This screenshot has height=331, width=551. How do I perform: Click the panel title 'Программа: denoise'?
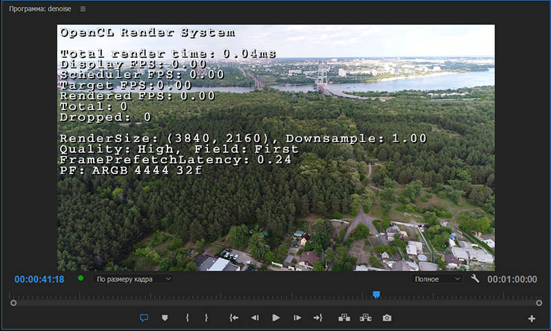40,9
